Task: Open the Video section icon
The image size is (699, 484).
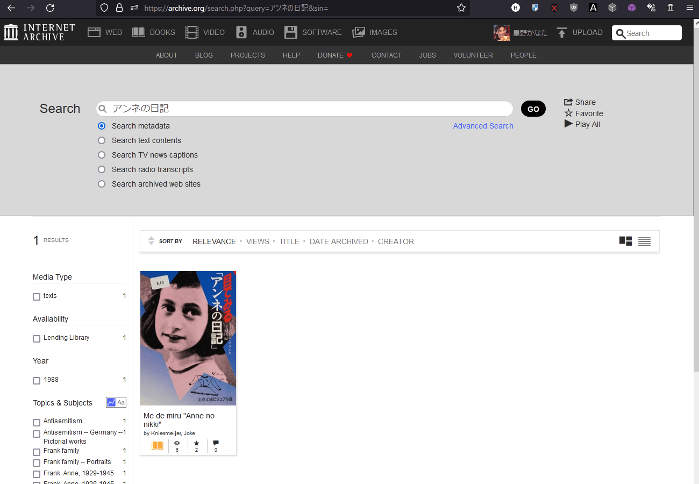Action: click(x=192, y=32)
